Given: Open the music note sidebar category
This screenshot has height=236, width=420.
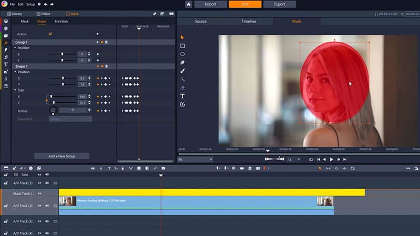Looking at the screenshot, I should (x=6, y=57).
